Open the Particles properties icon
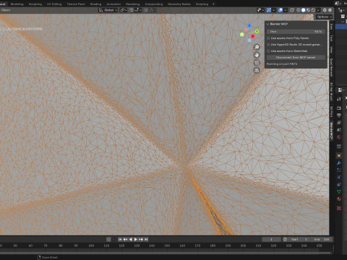This screenshot has width=347, height=260. (339, 170)
